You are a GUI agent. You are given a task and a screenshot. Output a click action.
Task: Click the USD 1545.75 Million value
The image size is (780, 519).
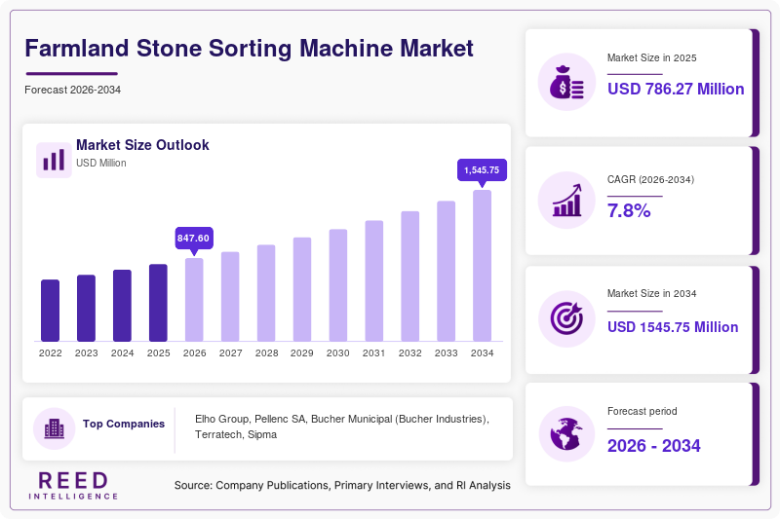coord(673,327)
